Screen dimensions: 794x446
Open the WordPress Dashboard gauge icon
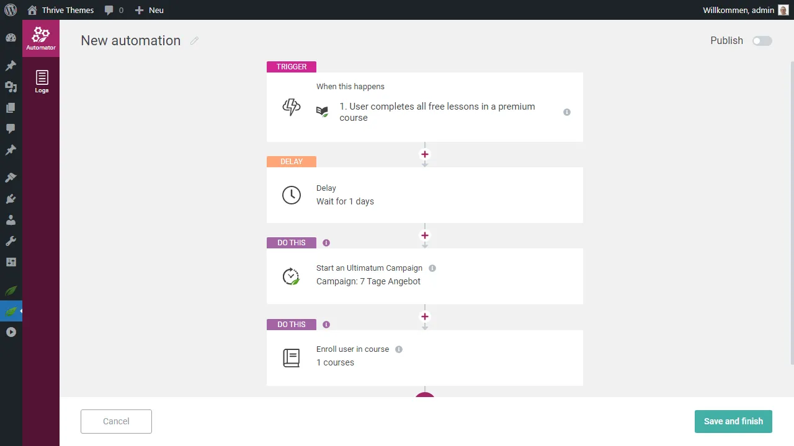(11, 38)
